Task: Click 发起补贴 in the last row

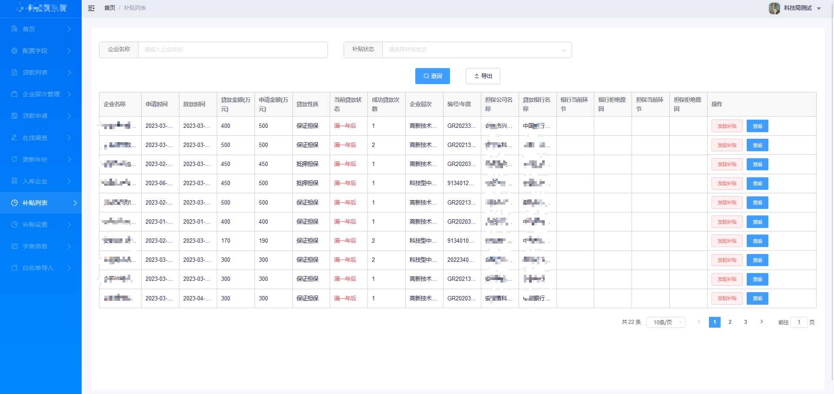Action: coord(727,298)
